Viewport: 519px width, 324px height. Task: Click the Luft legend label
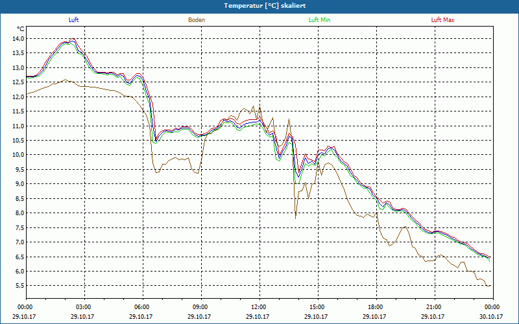[73, 20]
